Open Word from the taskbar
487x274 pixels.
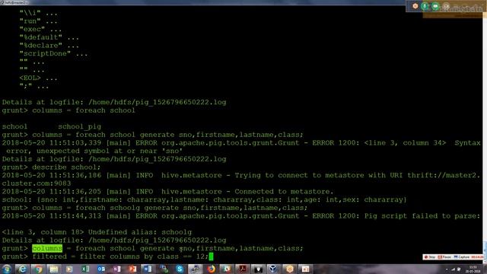(148, 269)
